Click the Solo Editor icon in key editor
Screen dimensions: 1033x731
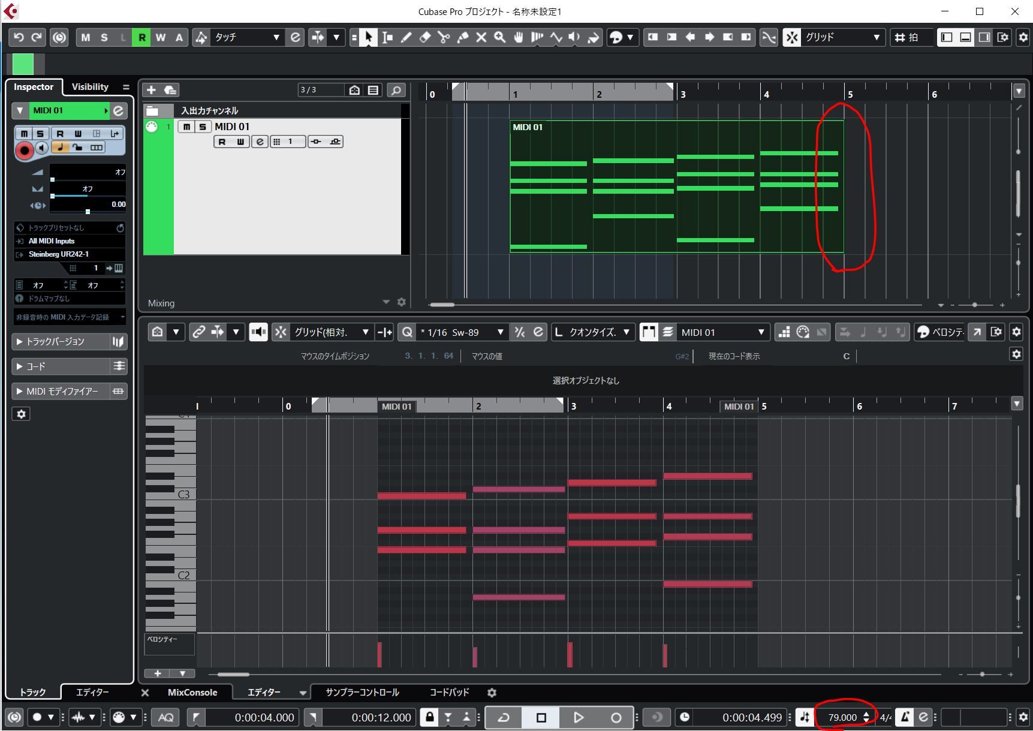[x=157, y=332]
